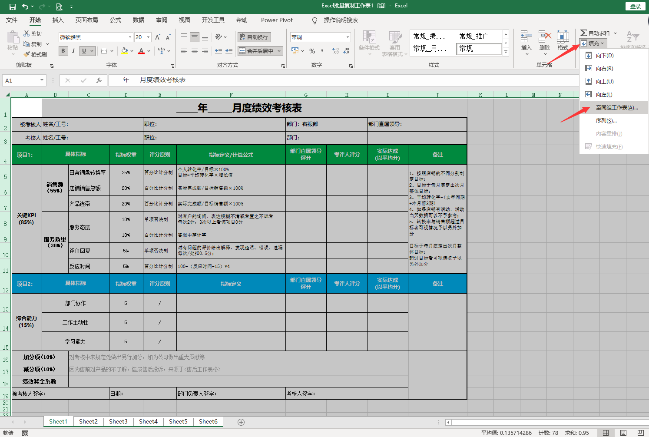Click the formula bar text field
The width and height of the screenshot is (649, 437).
pos(343,80)
